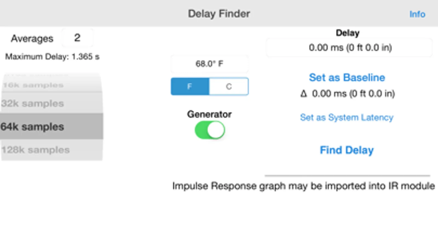Click the Impulse Response import note
438x246 pixels.
303,186
